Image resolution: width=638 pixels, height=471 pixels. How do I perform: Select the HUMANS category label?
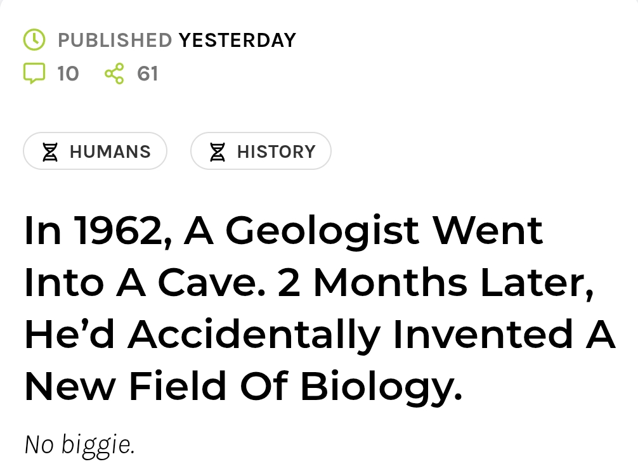pos(110,152)
